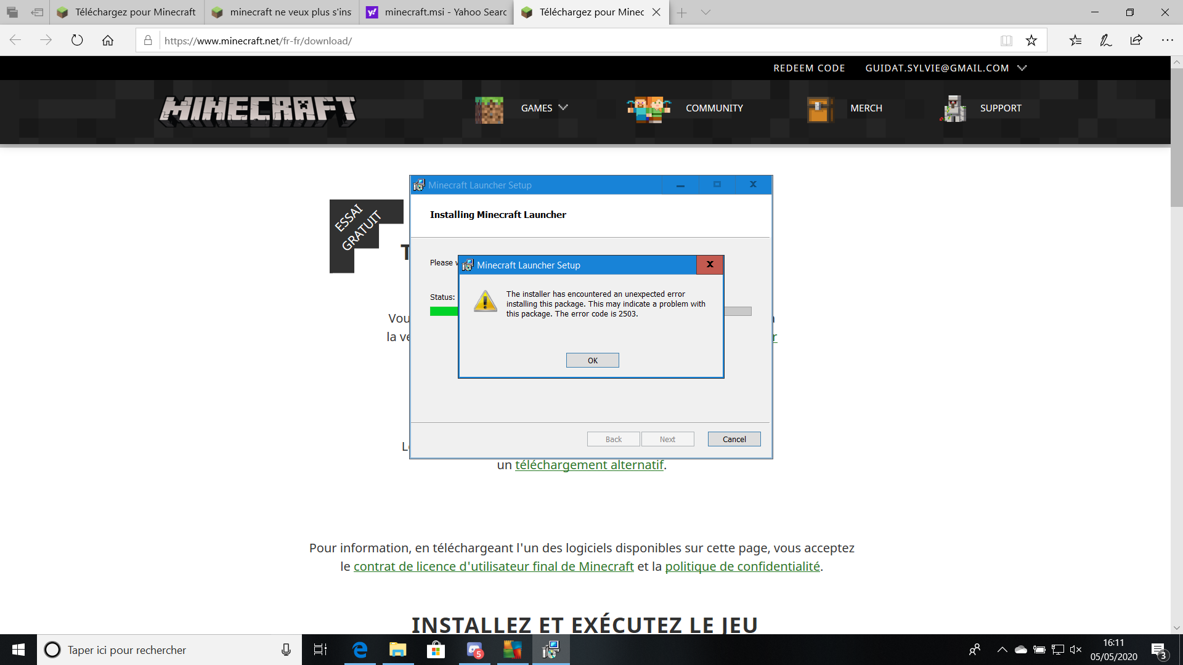
Task: Open File Explorer from the taskbar
Action: pos(398,650)
